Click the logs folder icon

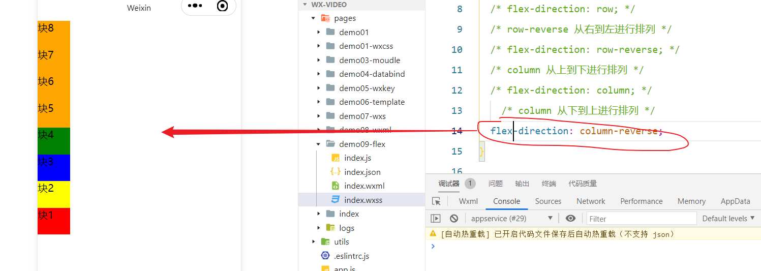point(330,228)
